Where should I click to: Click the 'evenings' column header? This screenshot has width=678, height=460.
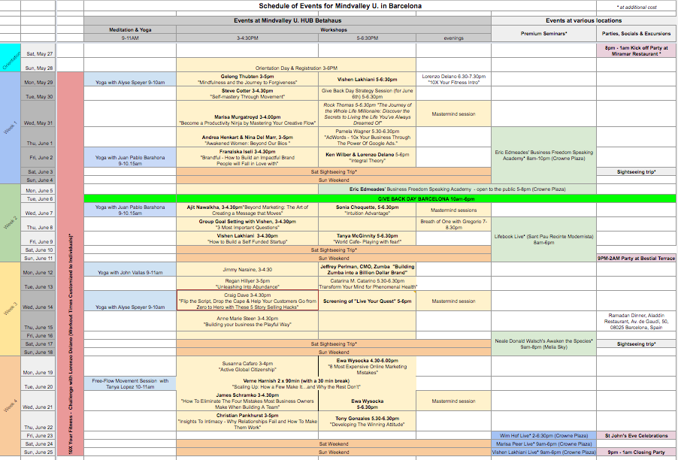click(453, 38)
